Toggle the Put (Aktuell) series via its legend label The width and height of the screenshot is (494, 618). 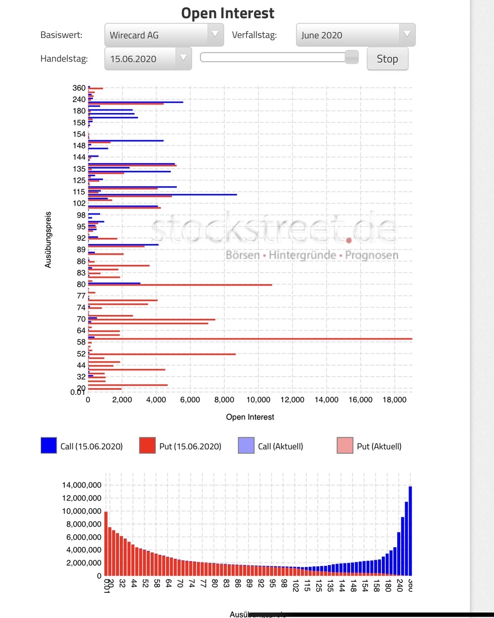(379, 446)
